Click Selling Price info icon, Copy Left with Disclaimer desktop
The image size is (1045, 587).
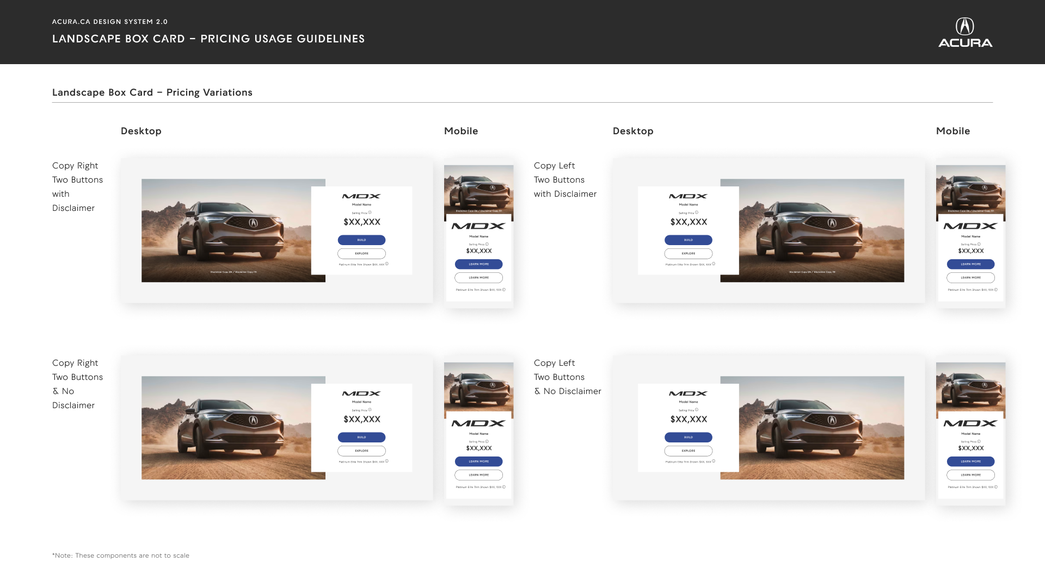point(697,213)
